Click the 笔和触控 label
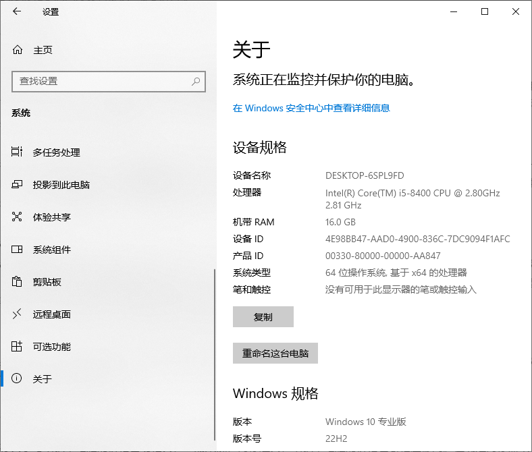This screenshot has height=452, width=532. pyautogui.click(x=252, y=289)
